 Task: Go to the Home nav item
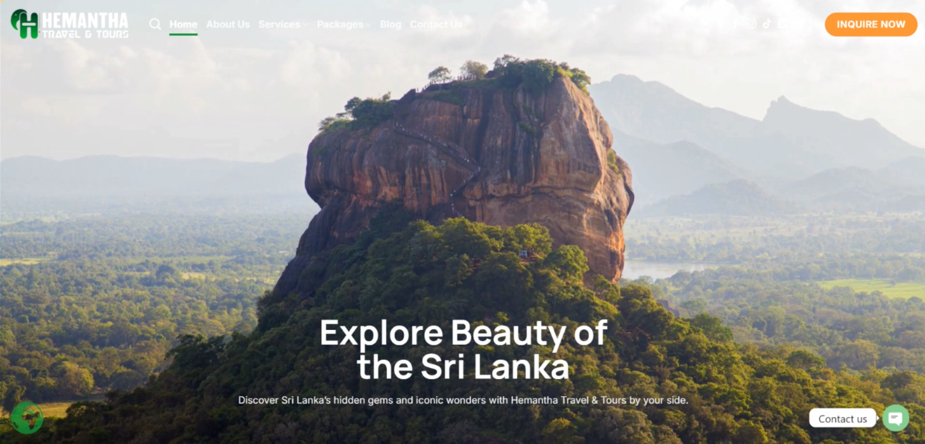click(x=183, y=24)
